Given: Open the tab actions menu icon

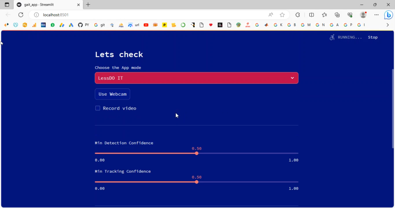Looking at the screenshot, I should point(7,5).
